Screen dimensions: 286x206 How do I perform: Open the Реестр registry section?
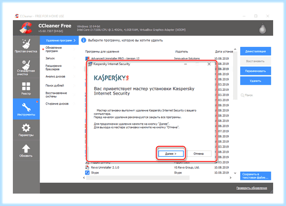pyautogui.click(x=26, y=88)
